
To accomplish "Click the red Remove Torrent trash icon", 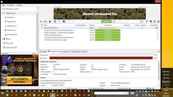I will (x=55, y=22).
